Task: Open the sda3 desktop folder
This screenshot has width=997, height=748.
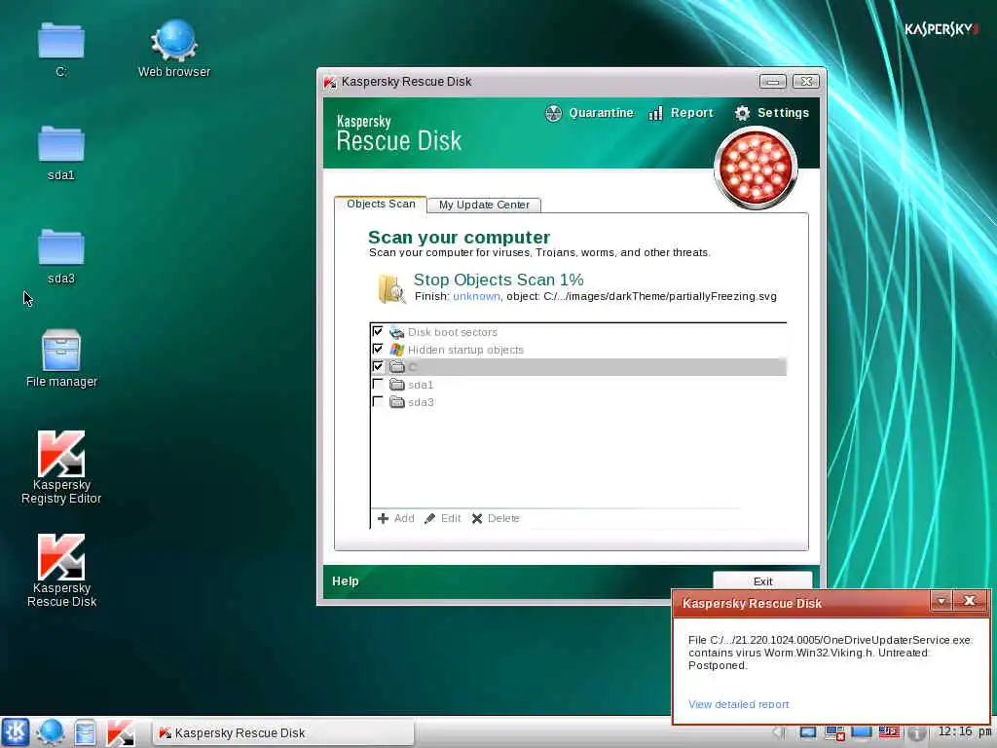Action: click(x=60, y=256)
